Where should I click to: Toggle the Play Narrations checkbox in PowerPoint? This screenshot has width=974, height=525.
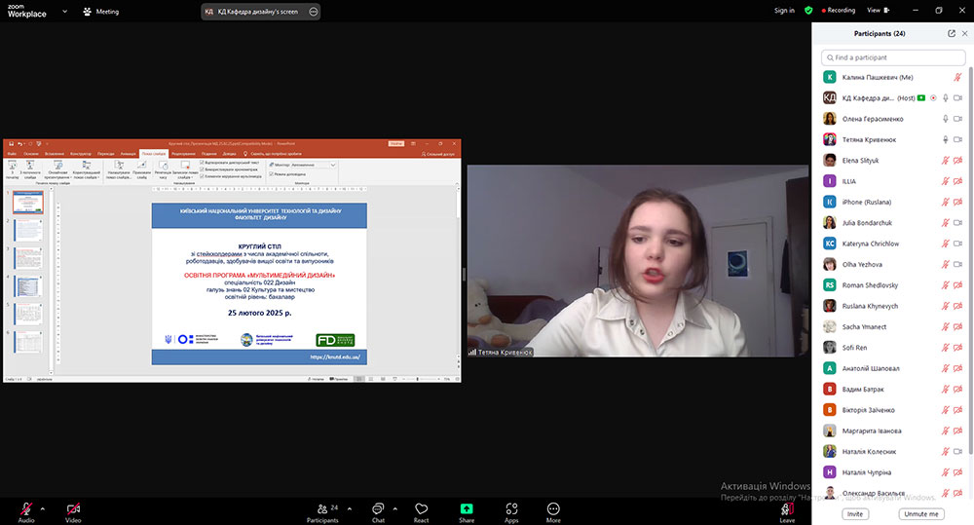click(202, 163)
